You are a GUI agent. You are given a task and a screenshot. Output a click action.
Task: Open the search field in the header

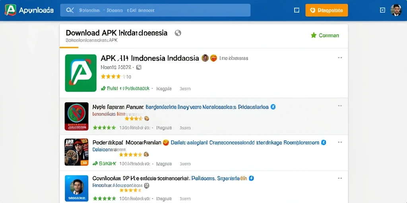click(155, 10)
